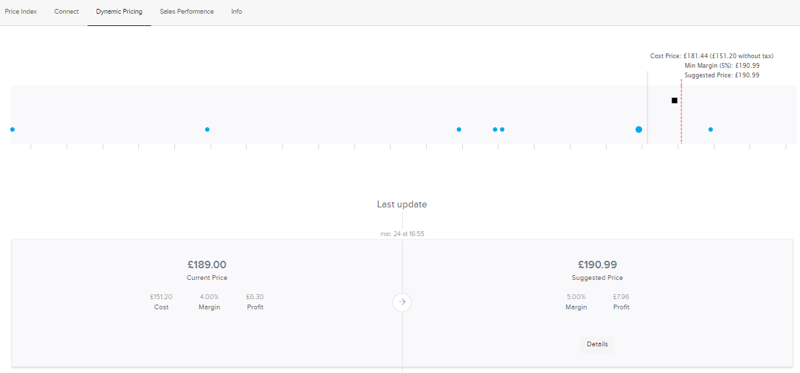Click the red dashed suggested price line
This screenshot has width=800, height=373.
(681, 116)
